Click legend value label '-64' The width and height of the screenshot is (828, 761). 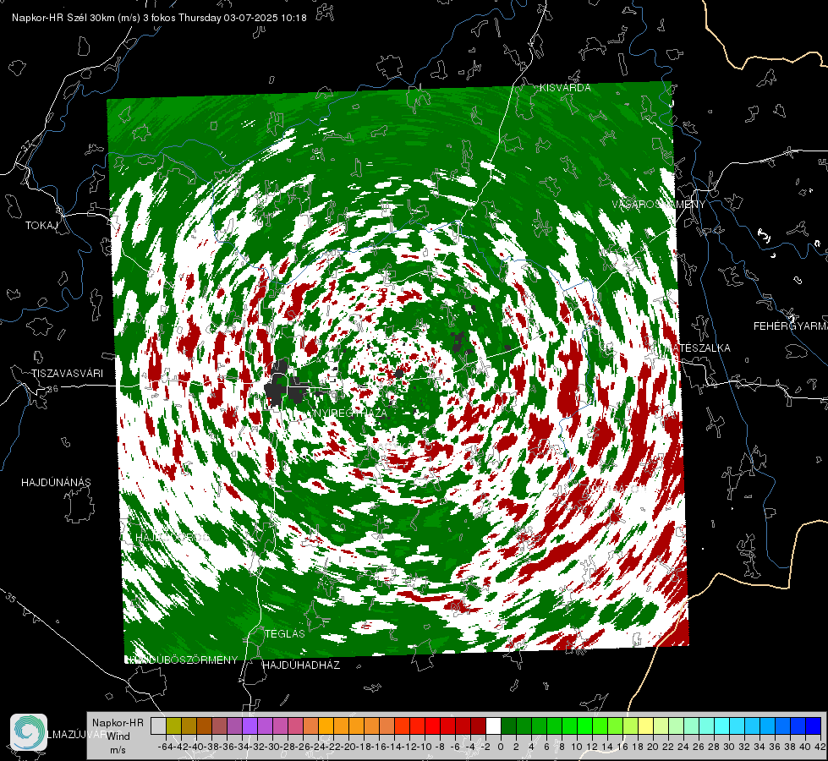pyautogui.click(x=166, y=747)
